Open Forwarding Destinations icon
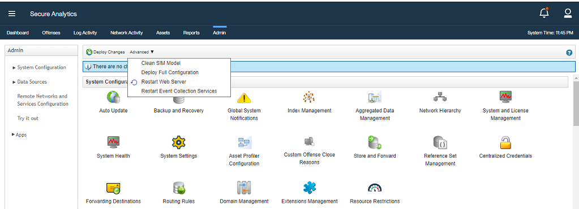Image resolution: width=579 pixels, height=209 pixels. (x=113, y=188)
